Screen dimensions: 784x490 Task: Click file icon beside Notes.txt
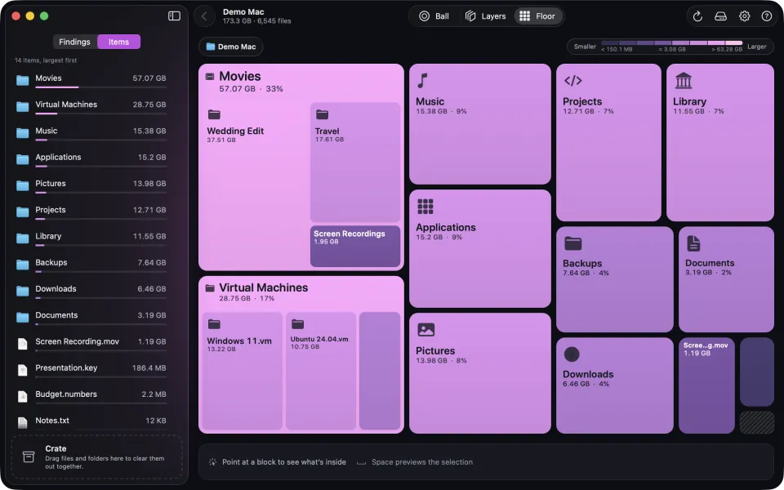(x=23, y=422)
